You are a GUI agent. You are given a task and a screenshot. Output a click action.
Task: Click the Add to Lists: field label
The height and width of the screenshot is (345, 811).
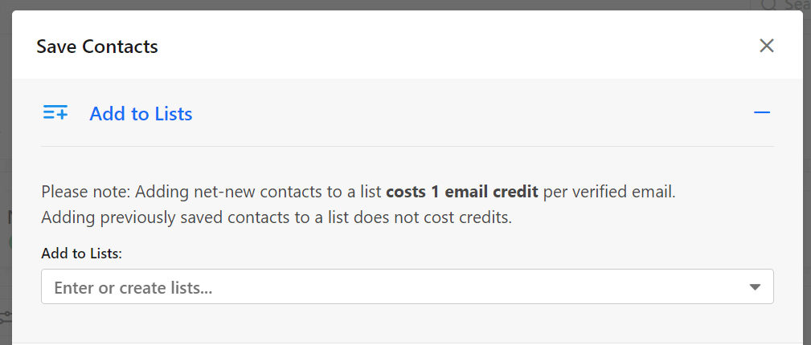click(81, 254)
